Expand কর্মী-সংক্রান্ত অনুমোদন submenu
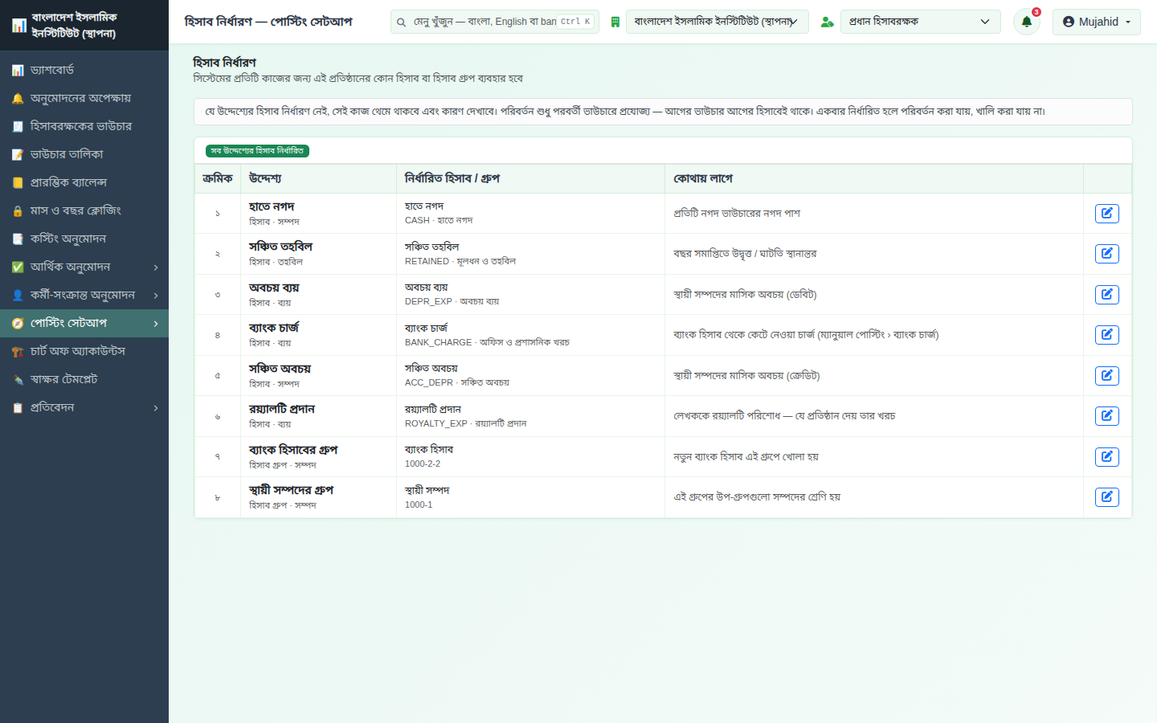The image size is (1157, 723). [x=156, y=295]
